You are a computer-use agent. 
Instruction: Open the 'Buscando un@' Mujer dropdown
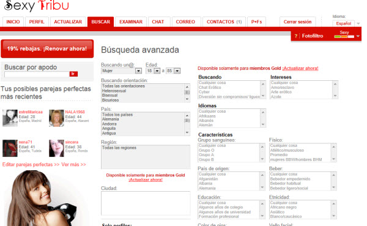(x=122, y=71)
